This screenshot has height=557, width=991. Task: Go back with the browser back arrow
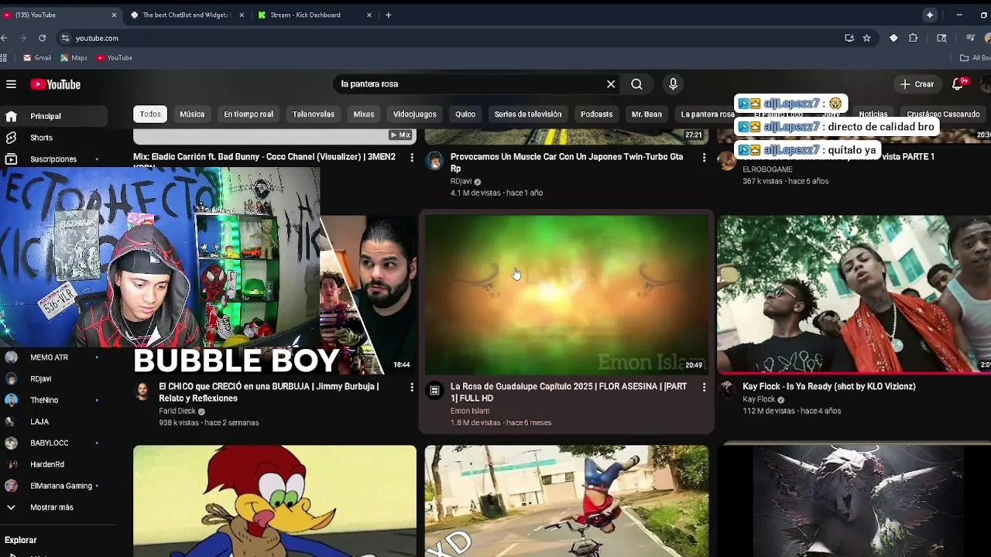(x=5, y=38)
